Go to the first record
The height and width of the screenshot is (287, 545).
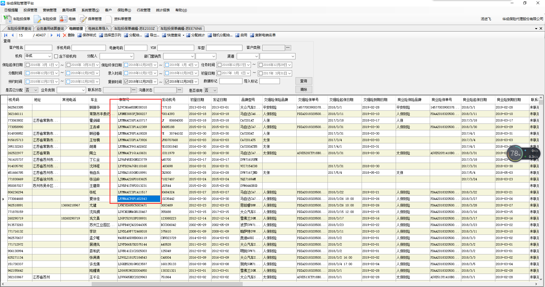point(6,35)
